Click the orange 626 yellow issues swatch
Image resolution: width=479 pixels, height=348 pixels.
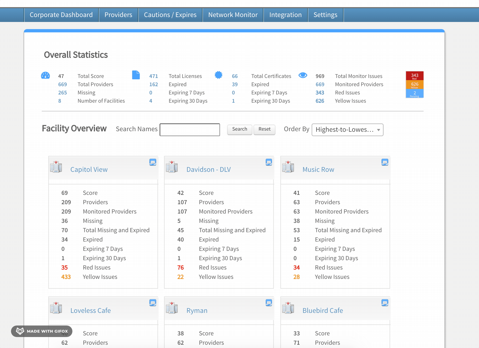point(415,85)
